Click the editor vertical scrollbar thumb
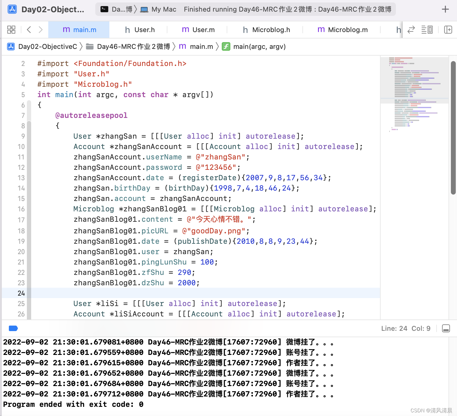 point(453,128)
